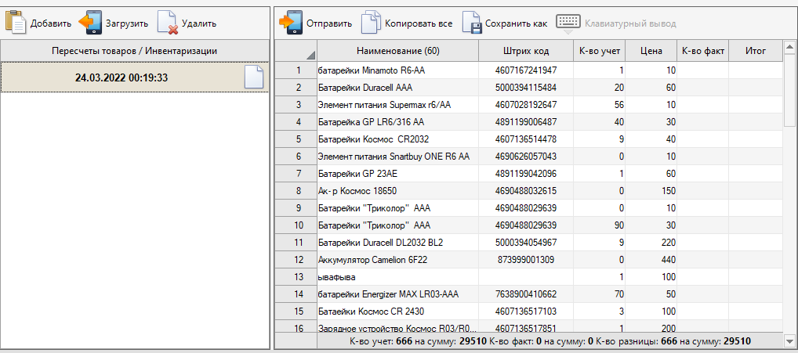Click the К-во факт column header
798x353 pixels.
[702, 51]
